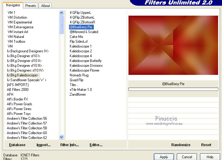Choose the Kaleidoscope 2 filter
Screen dimensions: 222x160
[x=81, y=51]
